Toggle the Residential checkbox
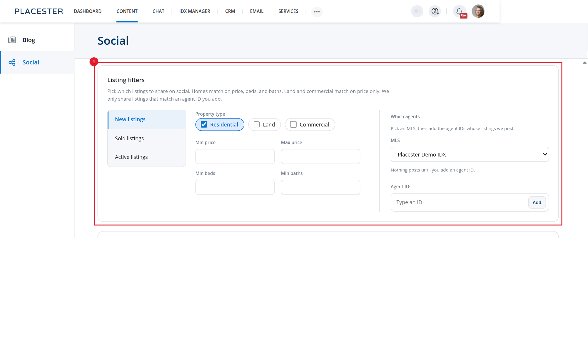Image resolution: width=588 pixels, height=353 pixels. (x=204, y=124)
